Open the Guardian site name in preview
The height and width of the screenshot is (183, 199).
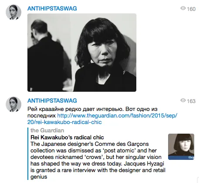click(x=47, y=130)
